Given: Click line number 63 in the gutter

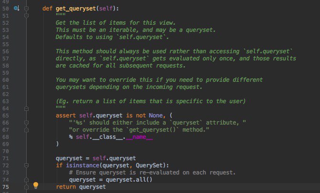Looking at the screenshot, I should (6, 101).
